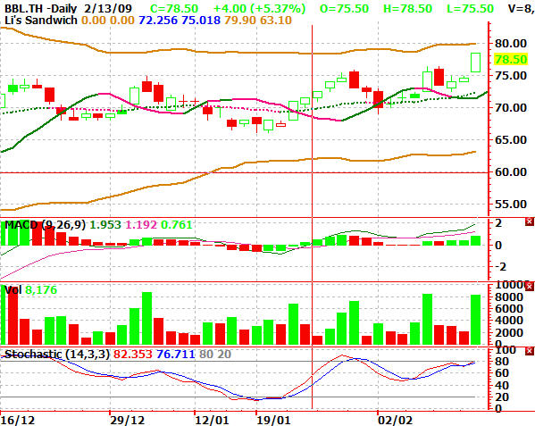Click the 19/01 date marker on time axis
The height and width of the screenshot is (426, 535).
[274, 421]
